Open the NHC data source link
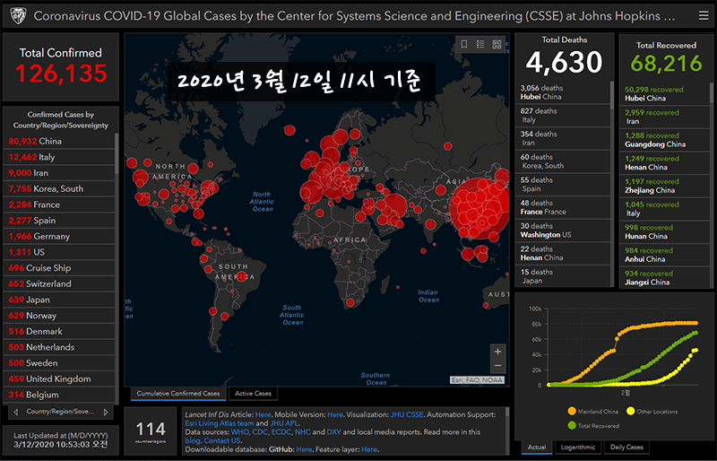717x461 pixels. [x=302, y=431]
